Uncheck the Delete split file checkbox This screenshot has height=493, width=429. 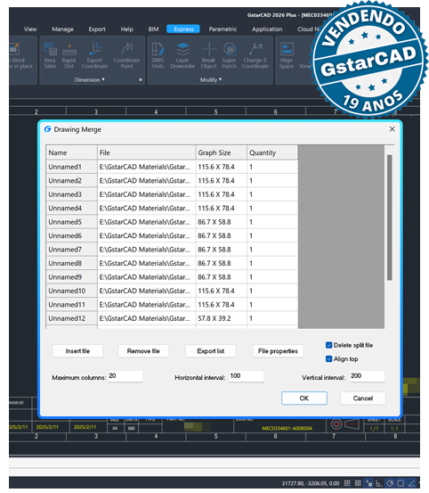pyautogui.click(x=329, y=345)
